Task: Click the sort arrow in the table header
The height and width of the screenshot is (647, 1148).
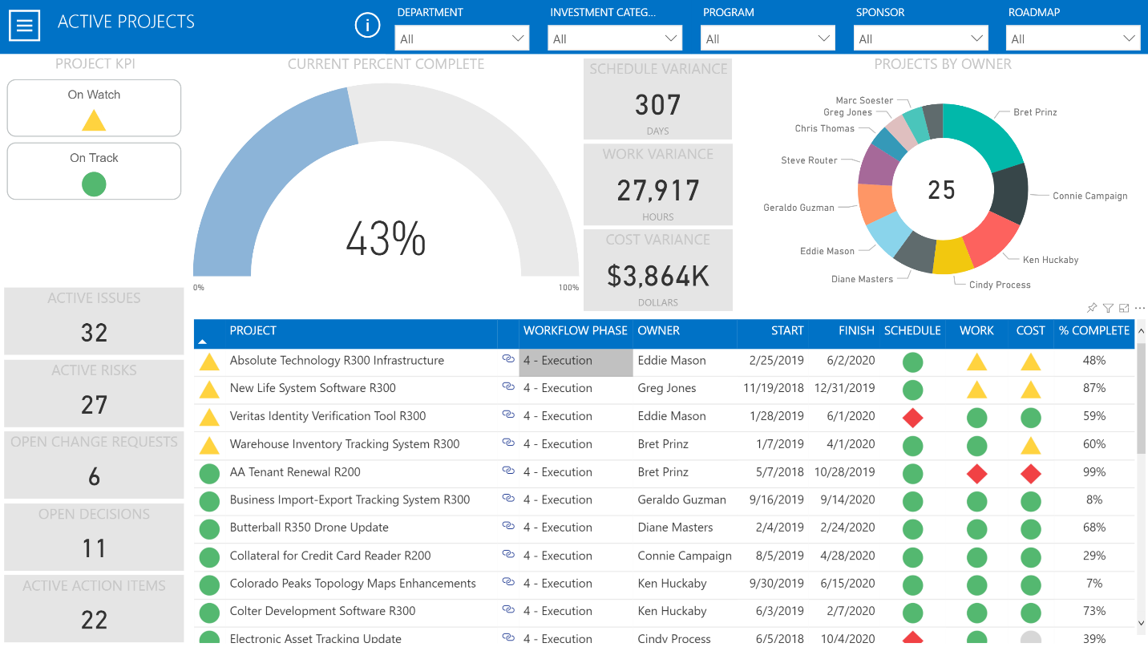Action: [202, 342]
